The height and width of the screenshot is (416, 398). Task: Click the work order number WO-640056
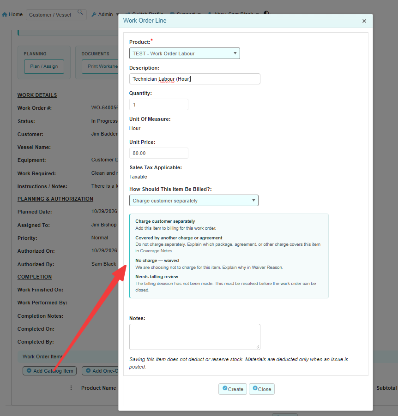(x=105, y=107)
